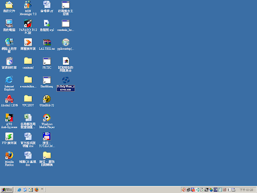This screenshot has width=257, height=193.
Task: Select the Windows-flag document icon
Action: pyautogui.click(x=66, y=61)
